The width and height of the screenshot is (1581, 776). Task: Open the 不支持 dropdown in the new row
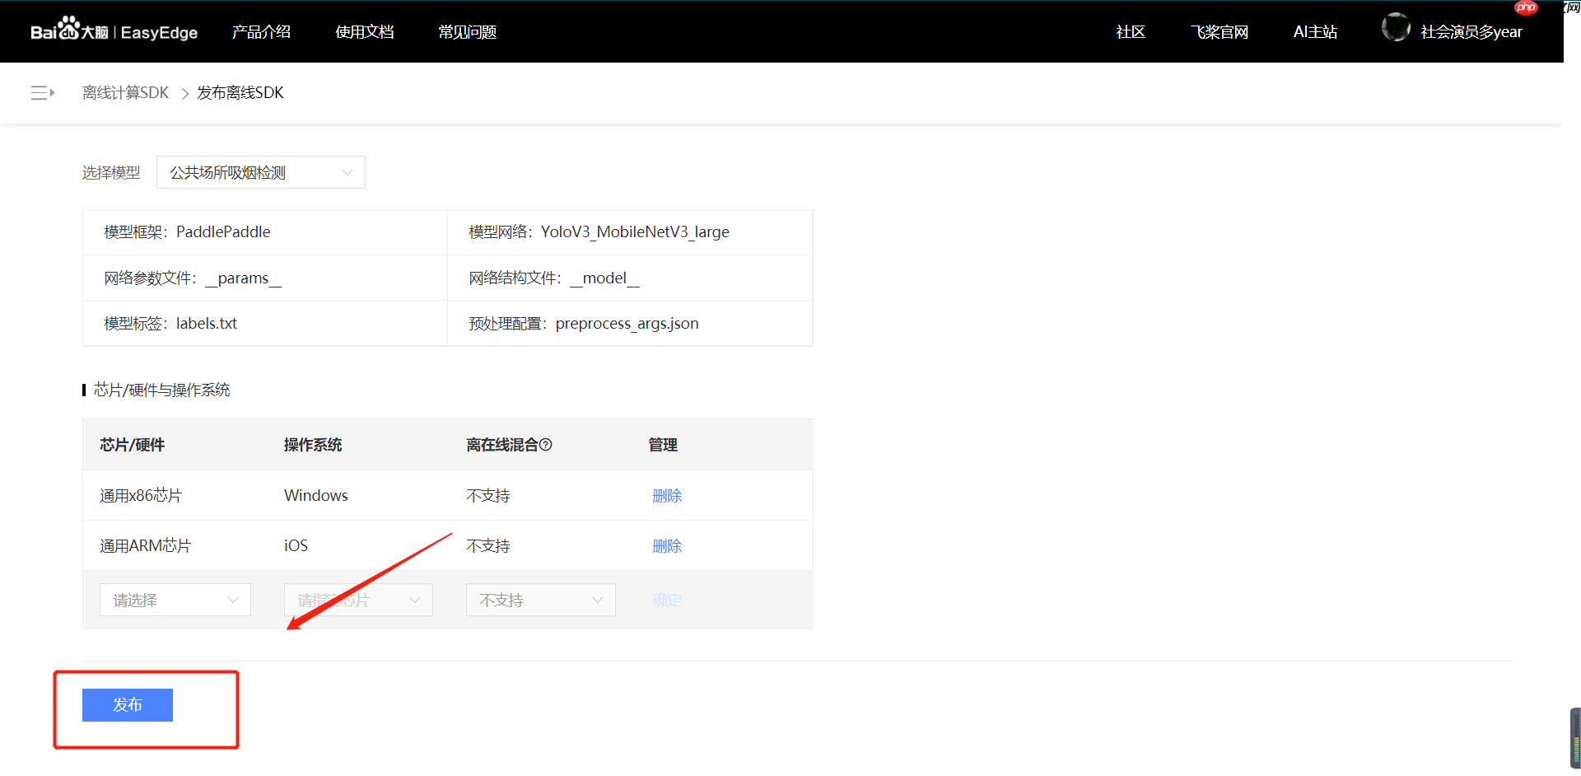(x=540, y=600)
